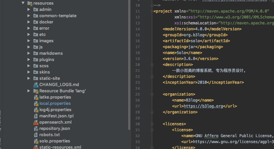The image size is (274, 149).
Task: Fold the project tag at line 11
Action: pyautogui.click(x=152, y=12)
